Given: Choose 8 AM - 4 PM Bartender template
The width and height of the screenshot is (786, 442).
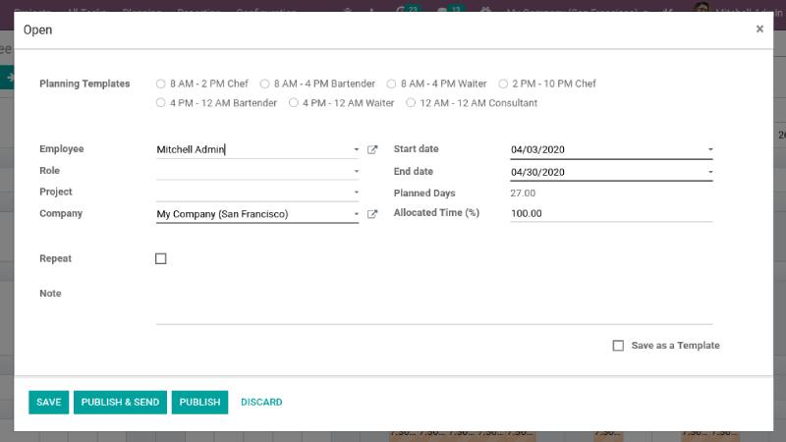Looking at the screenshot, I should pyautogui.click(x=265, y=84).
